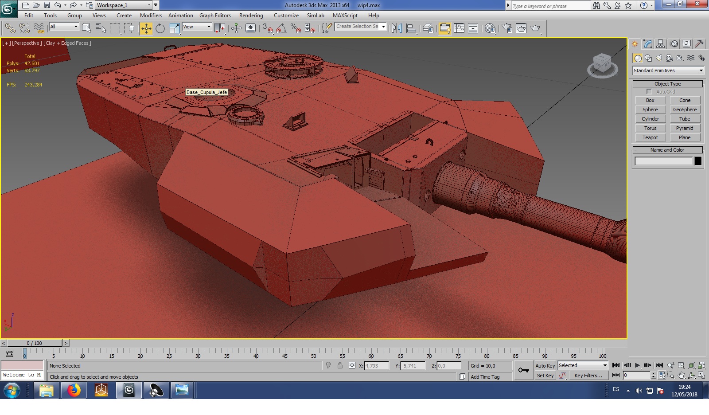This screenshot has height=415, width=709.
Task: Collapse the Name and Color rollout
Action: [x=667, y=150]
